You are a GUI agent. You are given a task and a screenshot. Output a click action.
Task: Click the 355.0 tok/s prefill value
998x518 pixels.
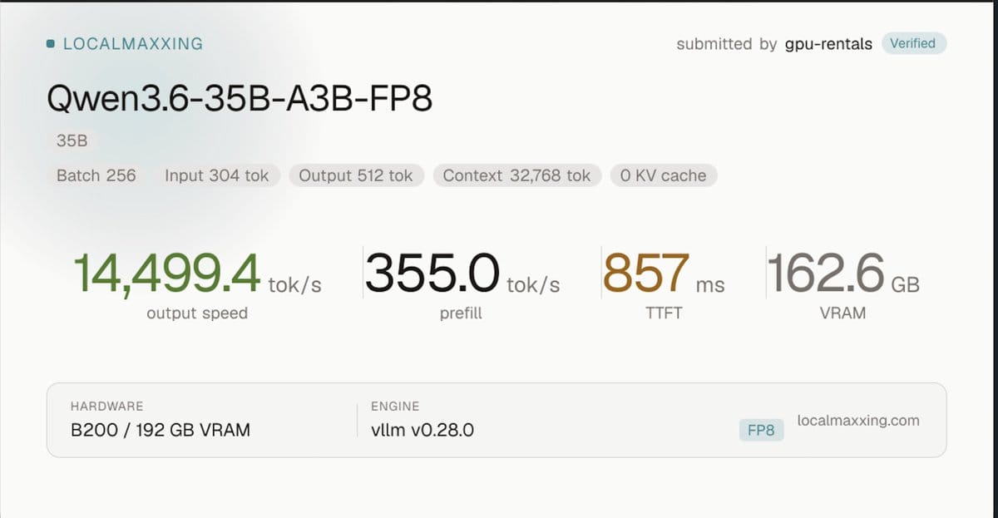462,274
